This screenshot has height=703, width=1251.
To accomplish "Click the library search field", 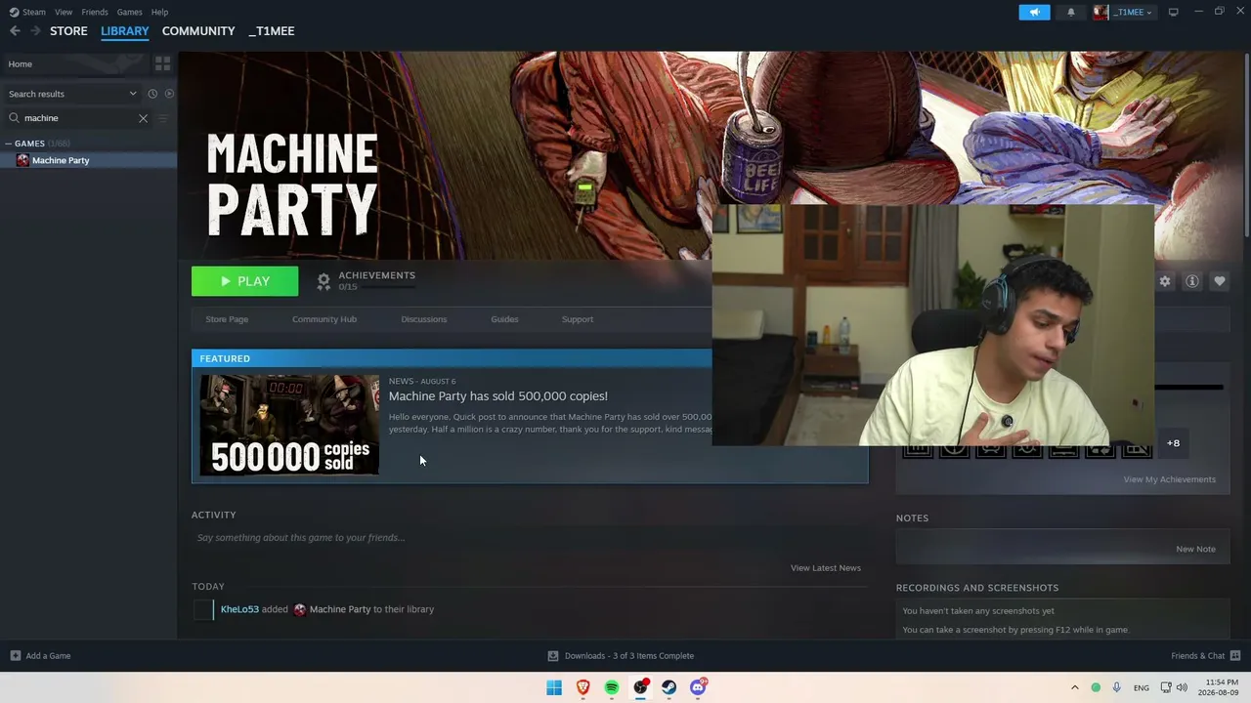I will coord(78,118).
